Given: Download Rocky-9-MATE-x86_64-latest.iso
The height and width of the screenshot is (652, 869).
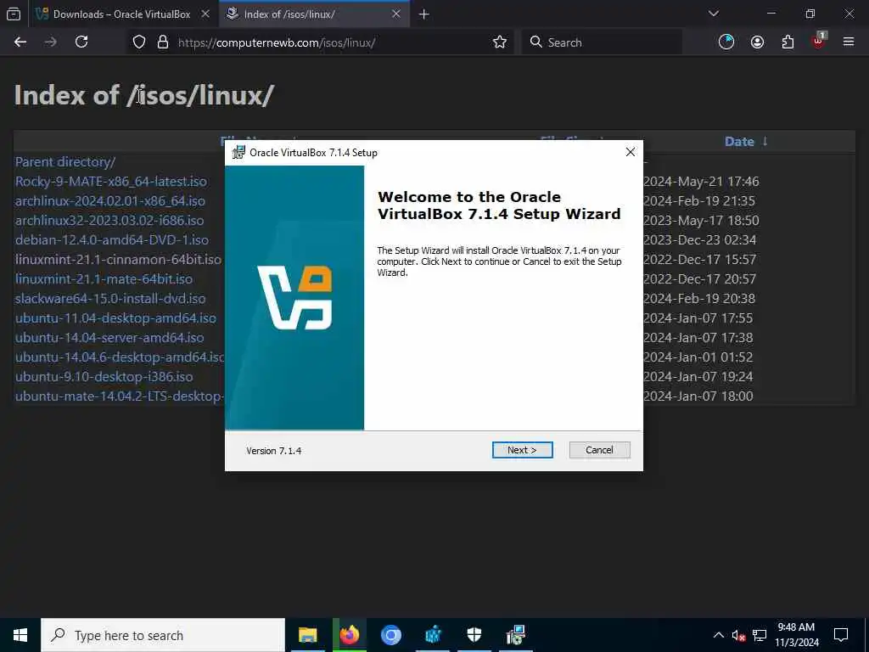Looking at the screenshot, I should (x=111, y=182).
